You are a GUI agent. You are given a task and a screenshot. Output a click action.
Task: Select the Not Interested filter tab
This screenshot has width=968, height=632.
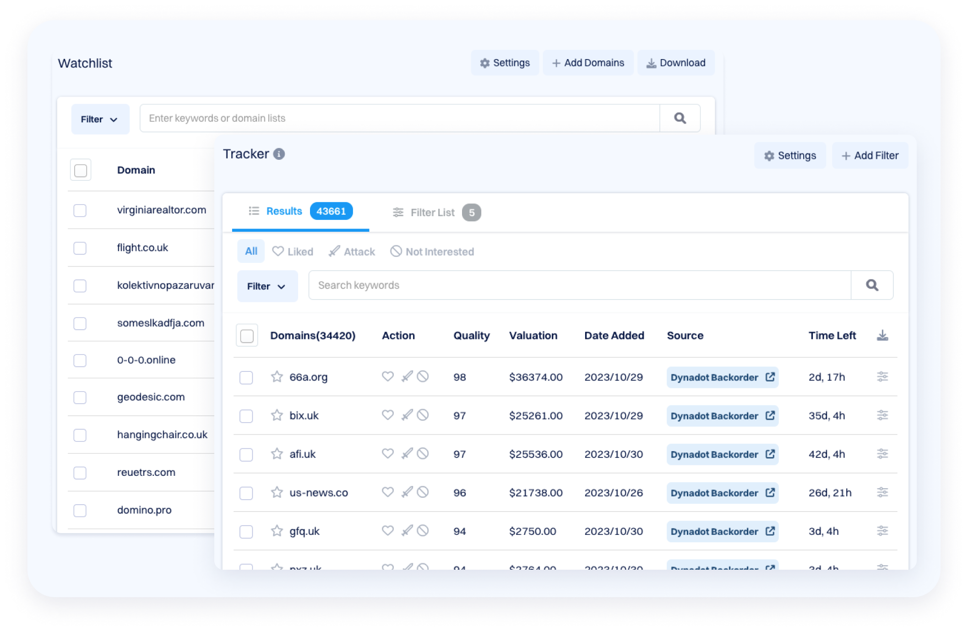[x=432, y=251]
